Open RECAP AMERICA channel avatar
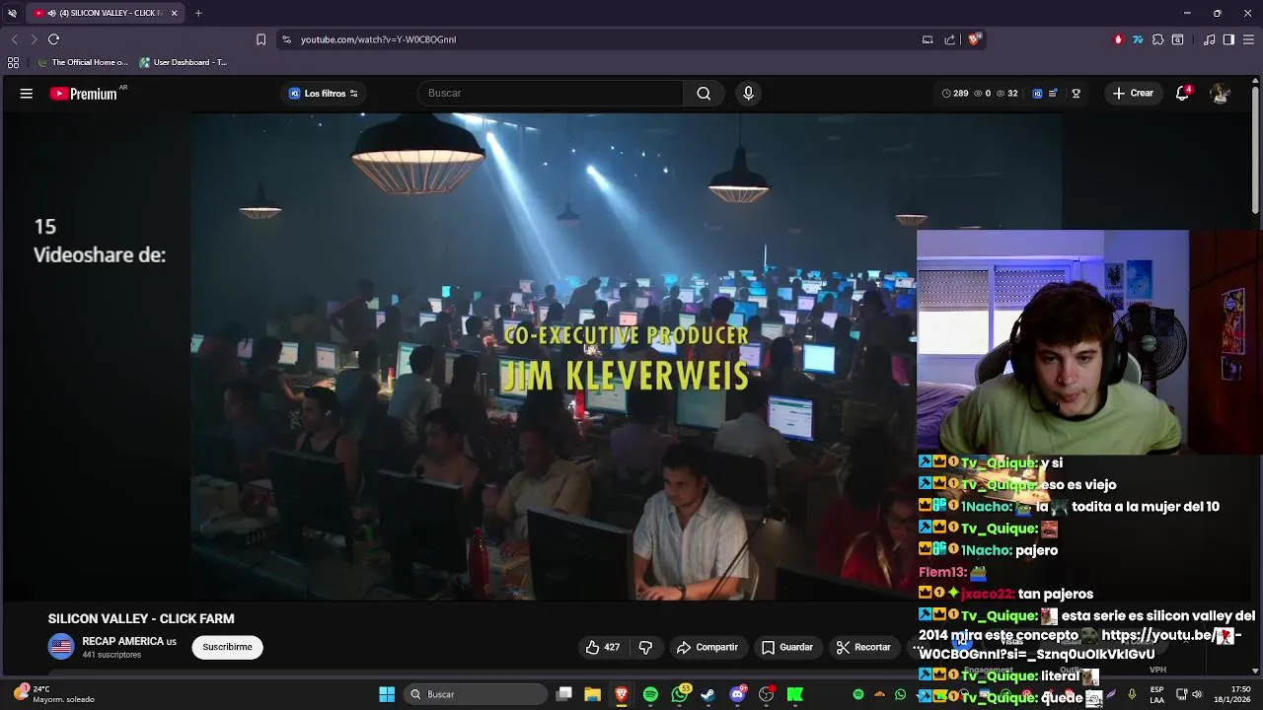1263x710 pixels. pos(61,647)
